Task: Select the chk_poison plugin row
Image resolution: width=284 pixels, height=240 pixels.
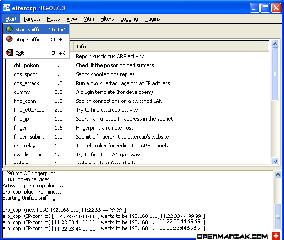Action: coord(137,65)
